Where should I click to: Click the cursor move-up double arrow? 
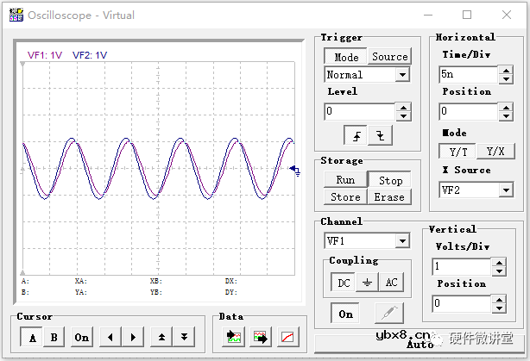161,337
